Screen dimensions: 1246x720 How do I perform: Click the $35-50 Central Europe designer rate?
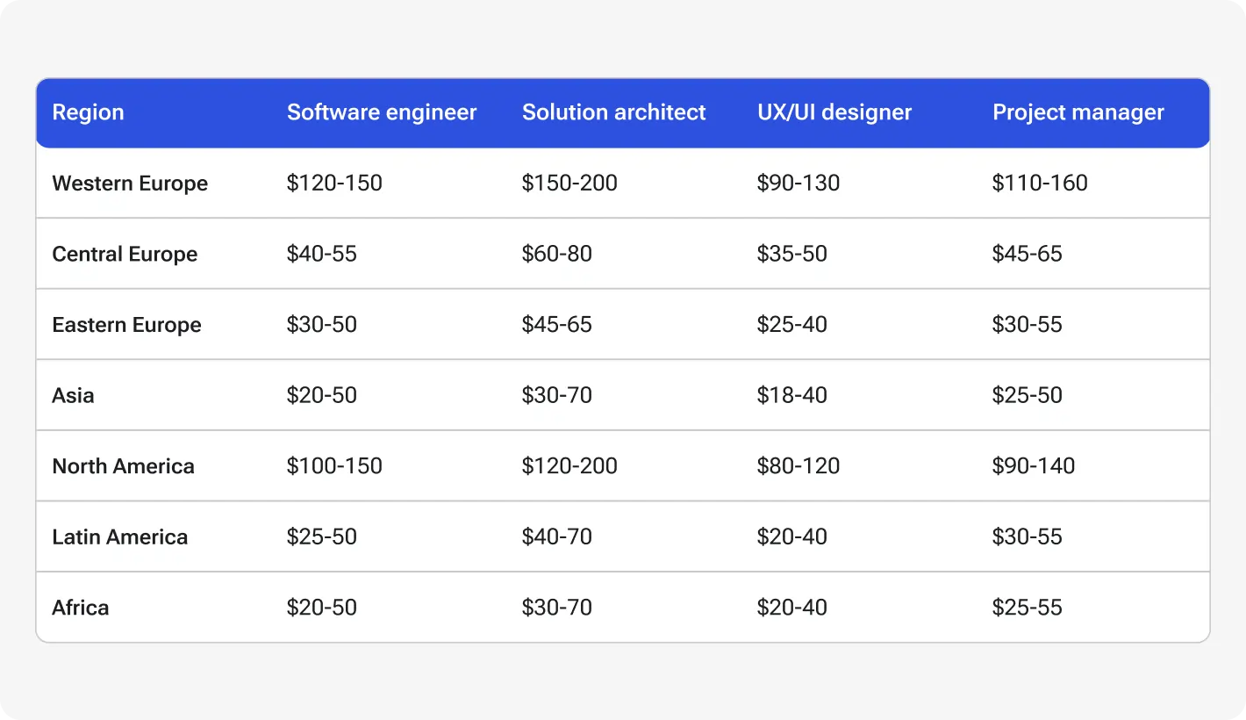click(791, 254)
